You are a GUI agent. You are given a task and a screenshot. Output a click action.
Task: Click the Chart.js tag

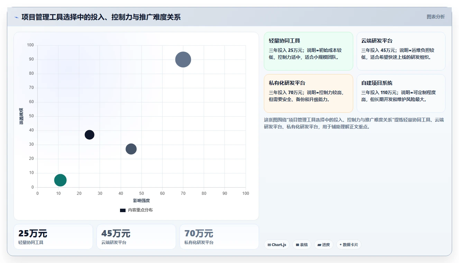277,245
